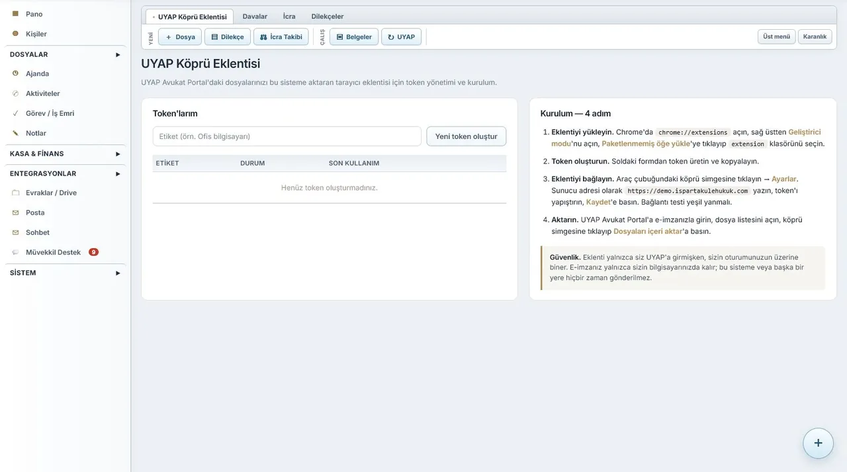
Task: Click the Posta envelope icon
Action: pos(15,212)
